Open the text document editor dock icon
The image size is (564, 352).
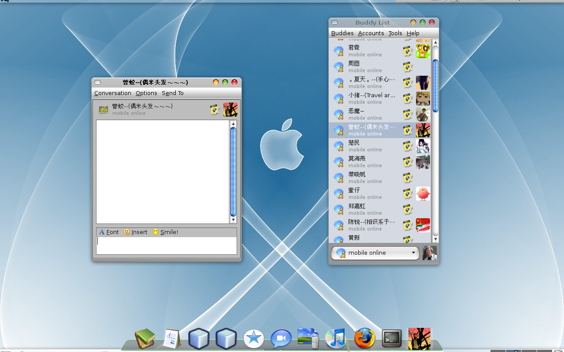(x=171, y=339)
